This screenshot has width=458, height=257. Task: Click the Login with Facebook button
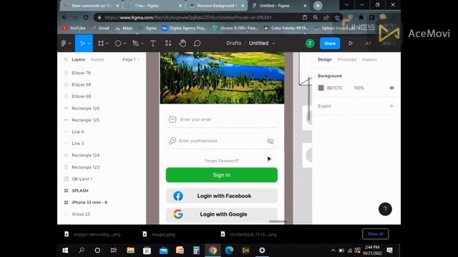click(x=221, y=196)
